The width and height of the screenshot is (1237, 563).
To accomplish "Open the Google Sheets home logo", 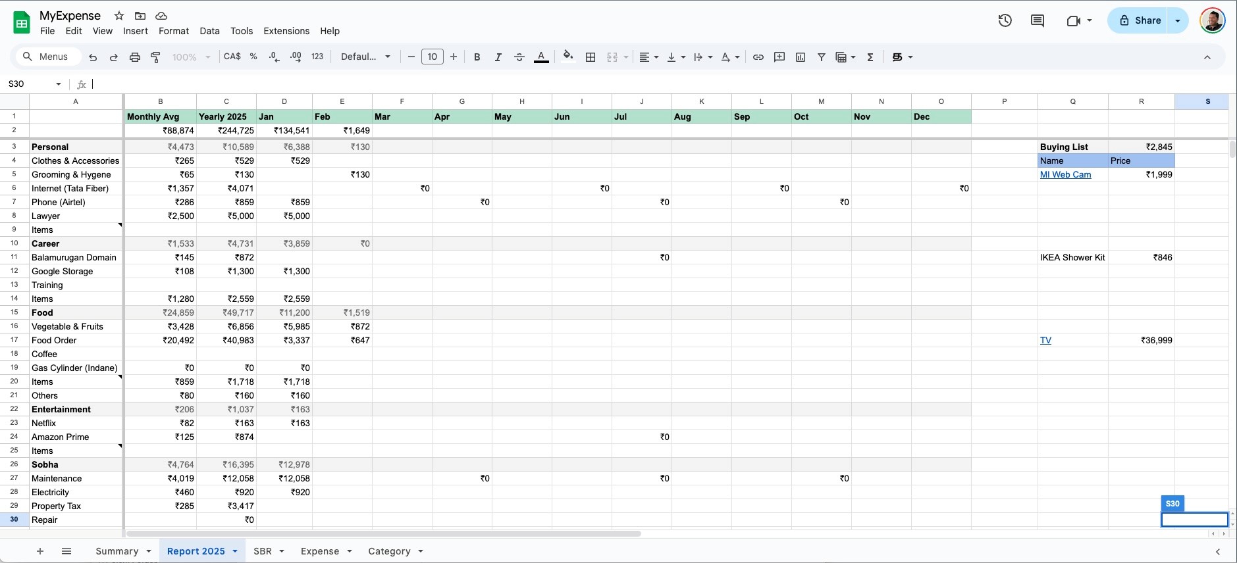I will click(x=22, y=22).
